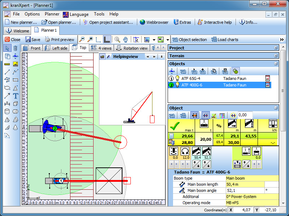Click the Print preview button
The width and height of the screenshot is (289, 216).
[60, 40]
